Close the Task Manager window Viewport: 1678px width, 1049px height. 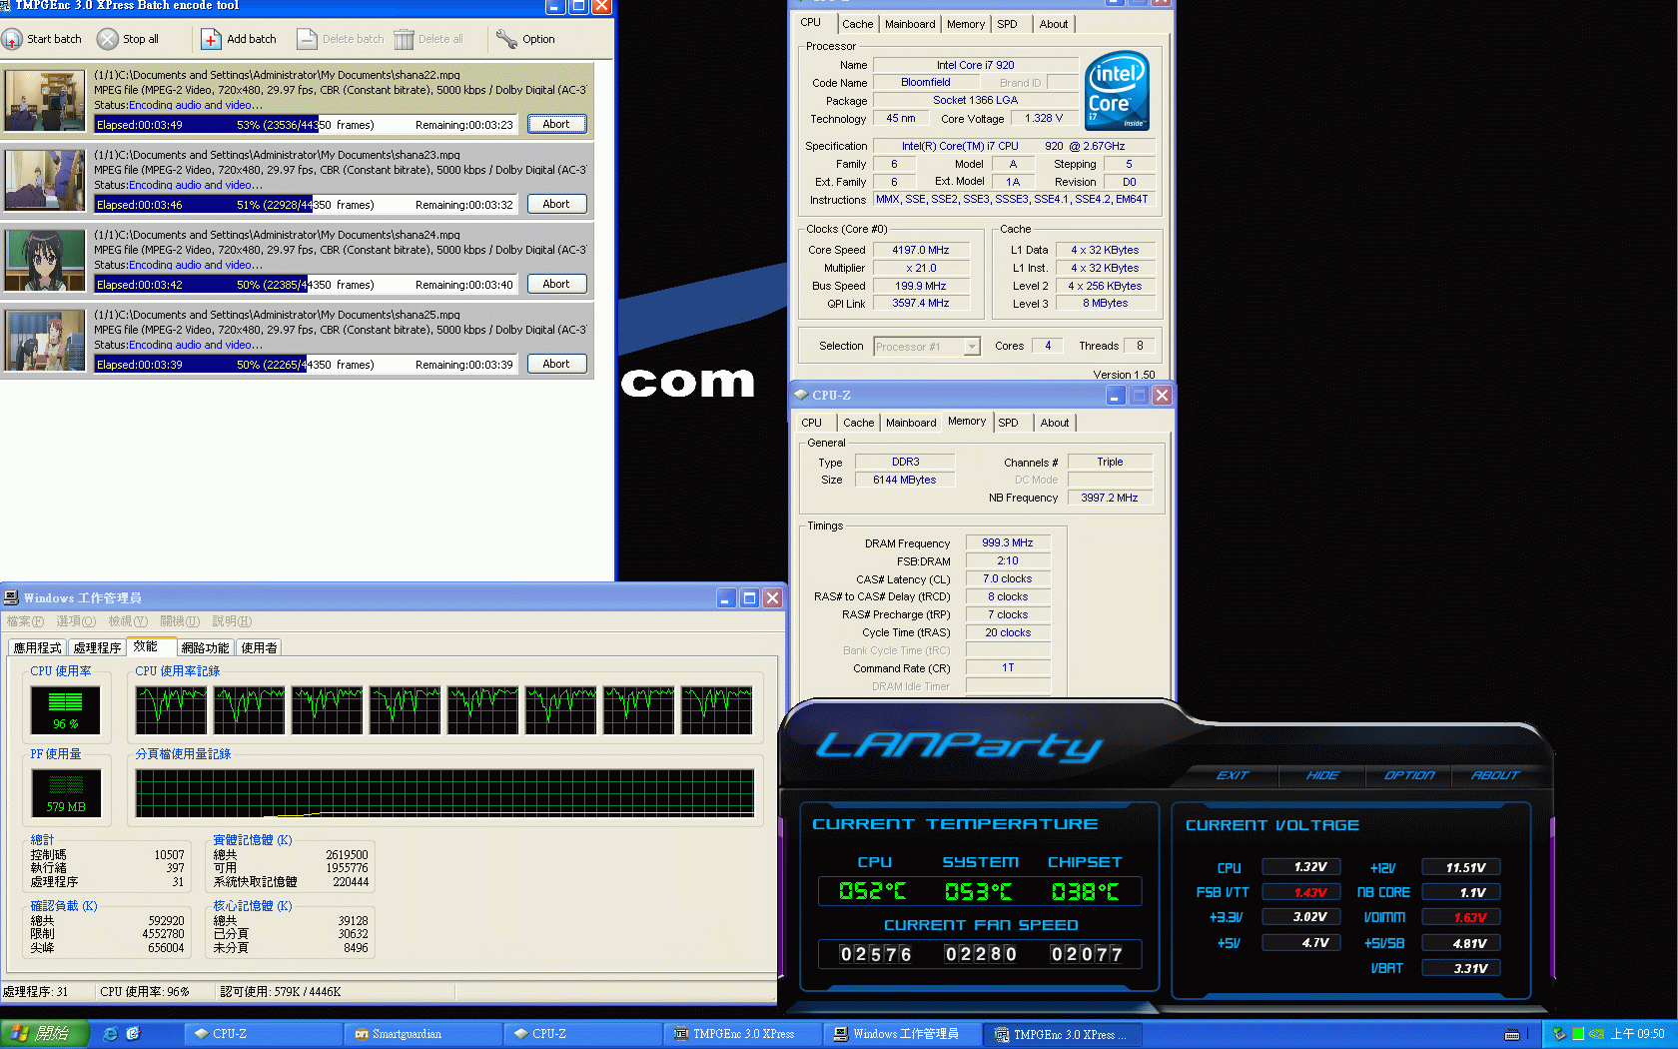click(x=772, y=598)
